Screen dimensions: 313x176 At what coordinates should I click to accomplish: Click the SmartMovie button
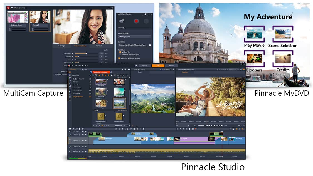click(118, 125)
